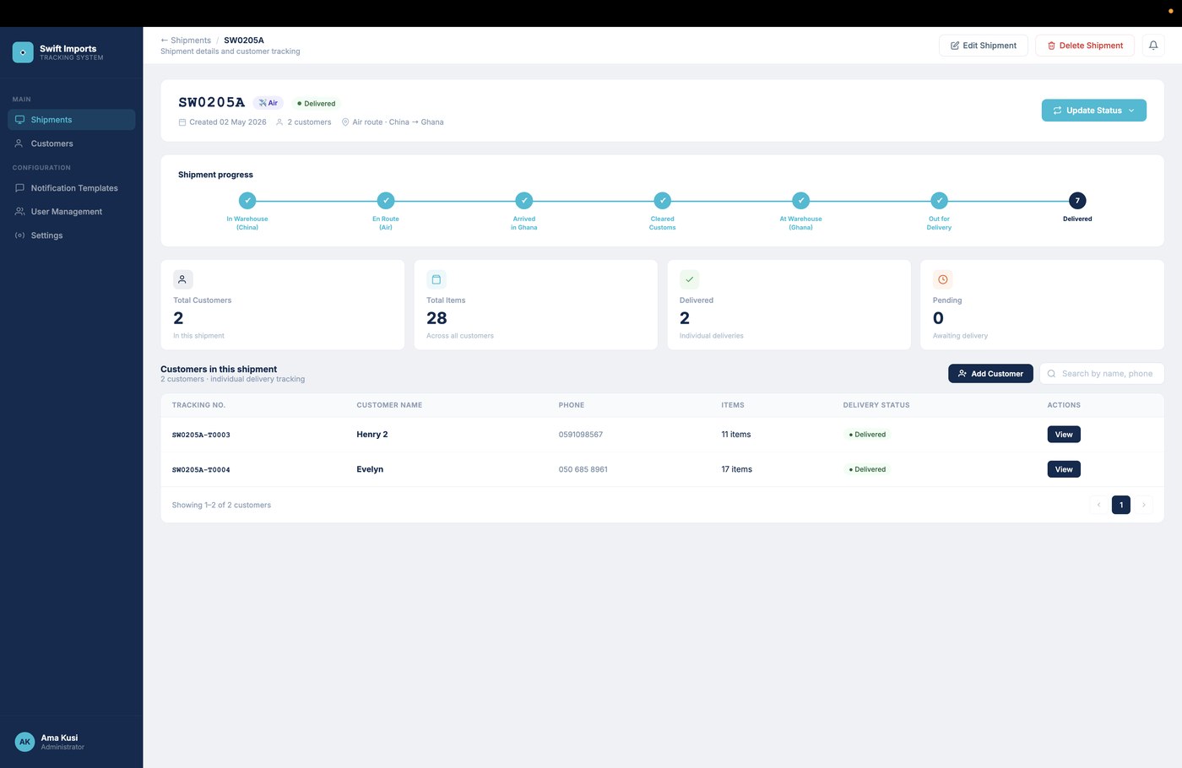Click the calendar icon next to Created date
This screenshot has width=1182, height=768.
pos(182,122)
